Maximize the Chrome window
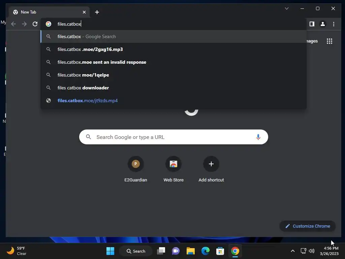 pos(317,8)
